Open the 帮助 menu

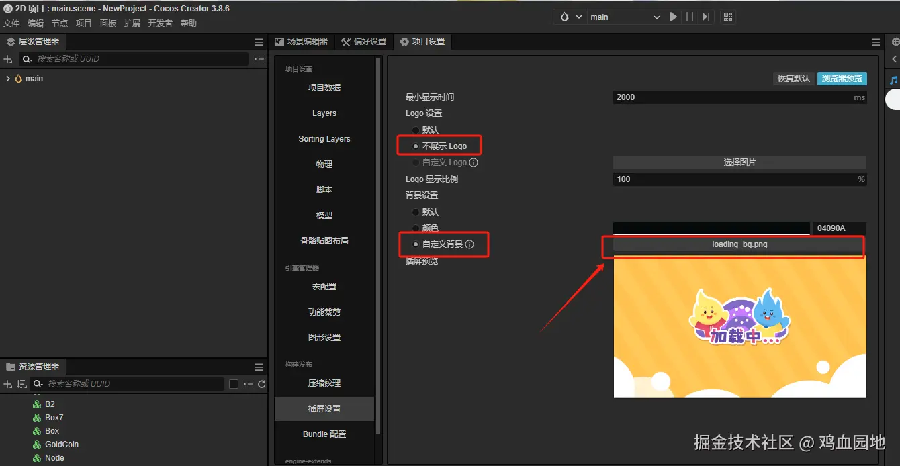[189, 24]
